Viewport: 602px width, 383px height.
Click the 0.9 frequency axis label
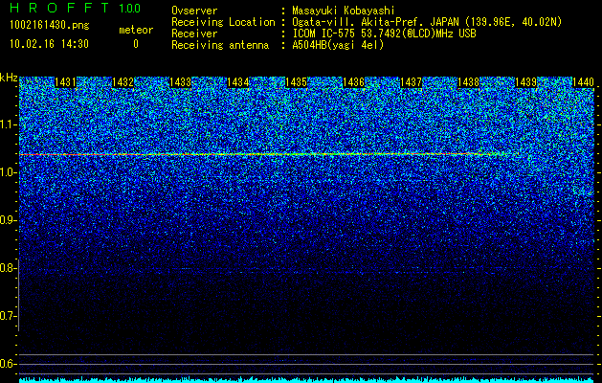click(9, 220)
